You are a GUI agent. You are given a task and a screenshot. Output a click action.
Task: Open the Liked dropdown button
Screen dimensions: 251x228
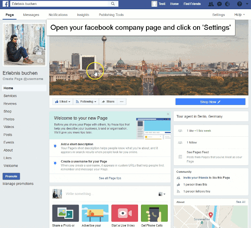coord(63,102)
